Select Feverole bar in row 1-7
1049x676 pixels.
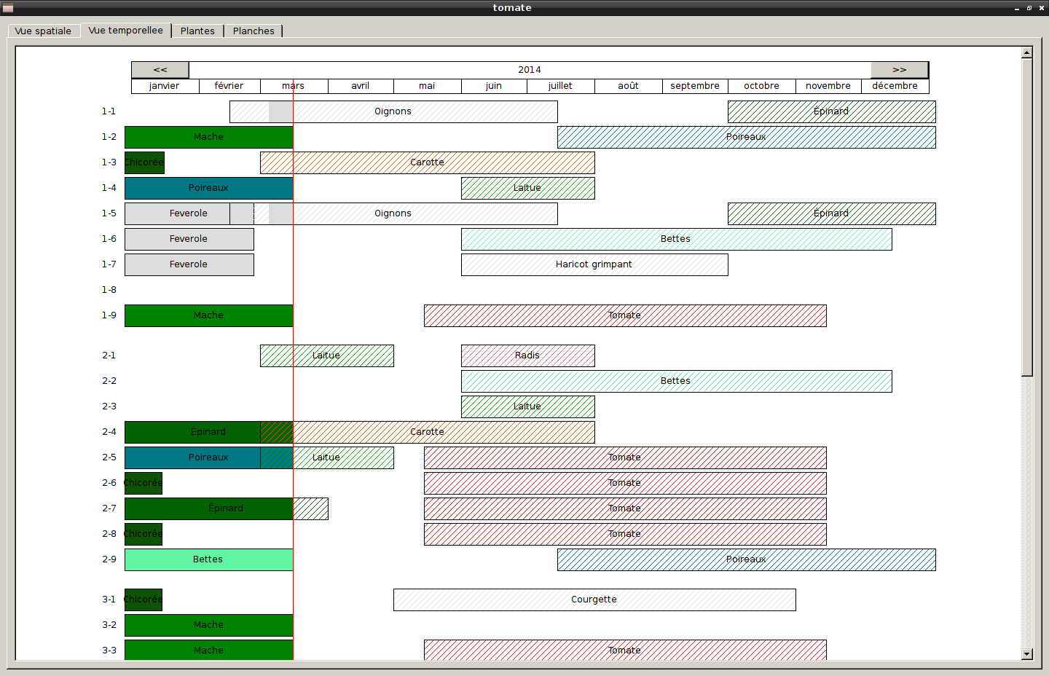[189, 264]
